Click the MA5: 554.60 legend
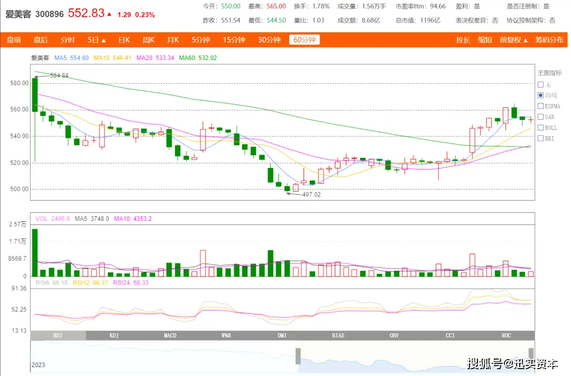Image resolution: width=571 pixels, height=376 pixels. pos(71,58)
